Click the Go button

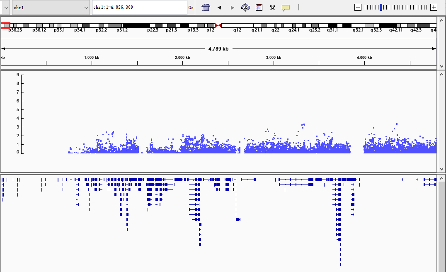point(191,8)
